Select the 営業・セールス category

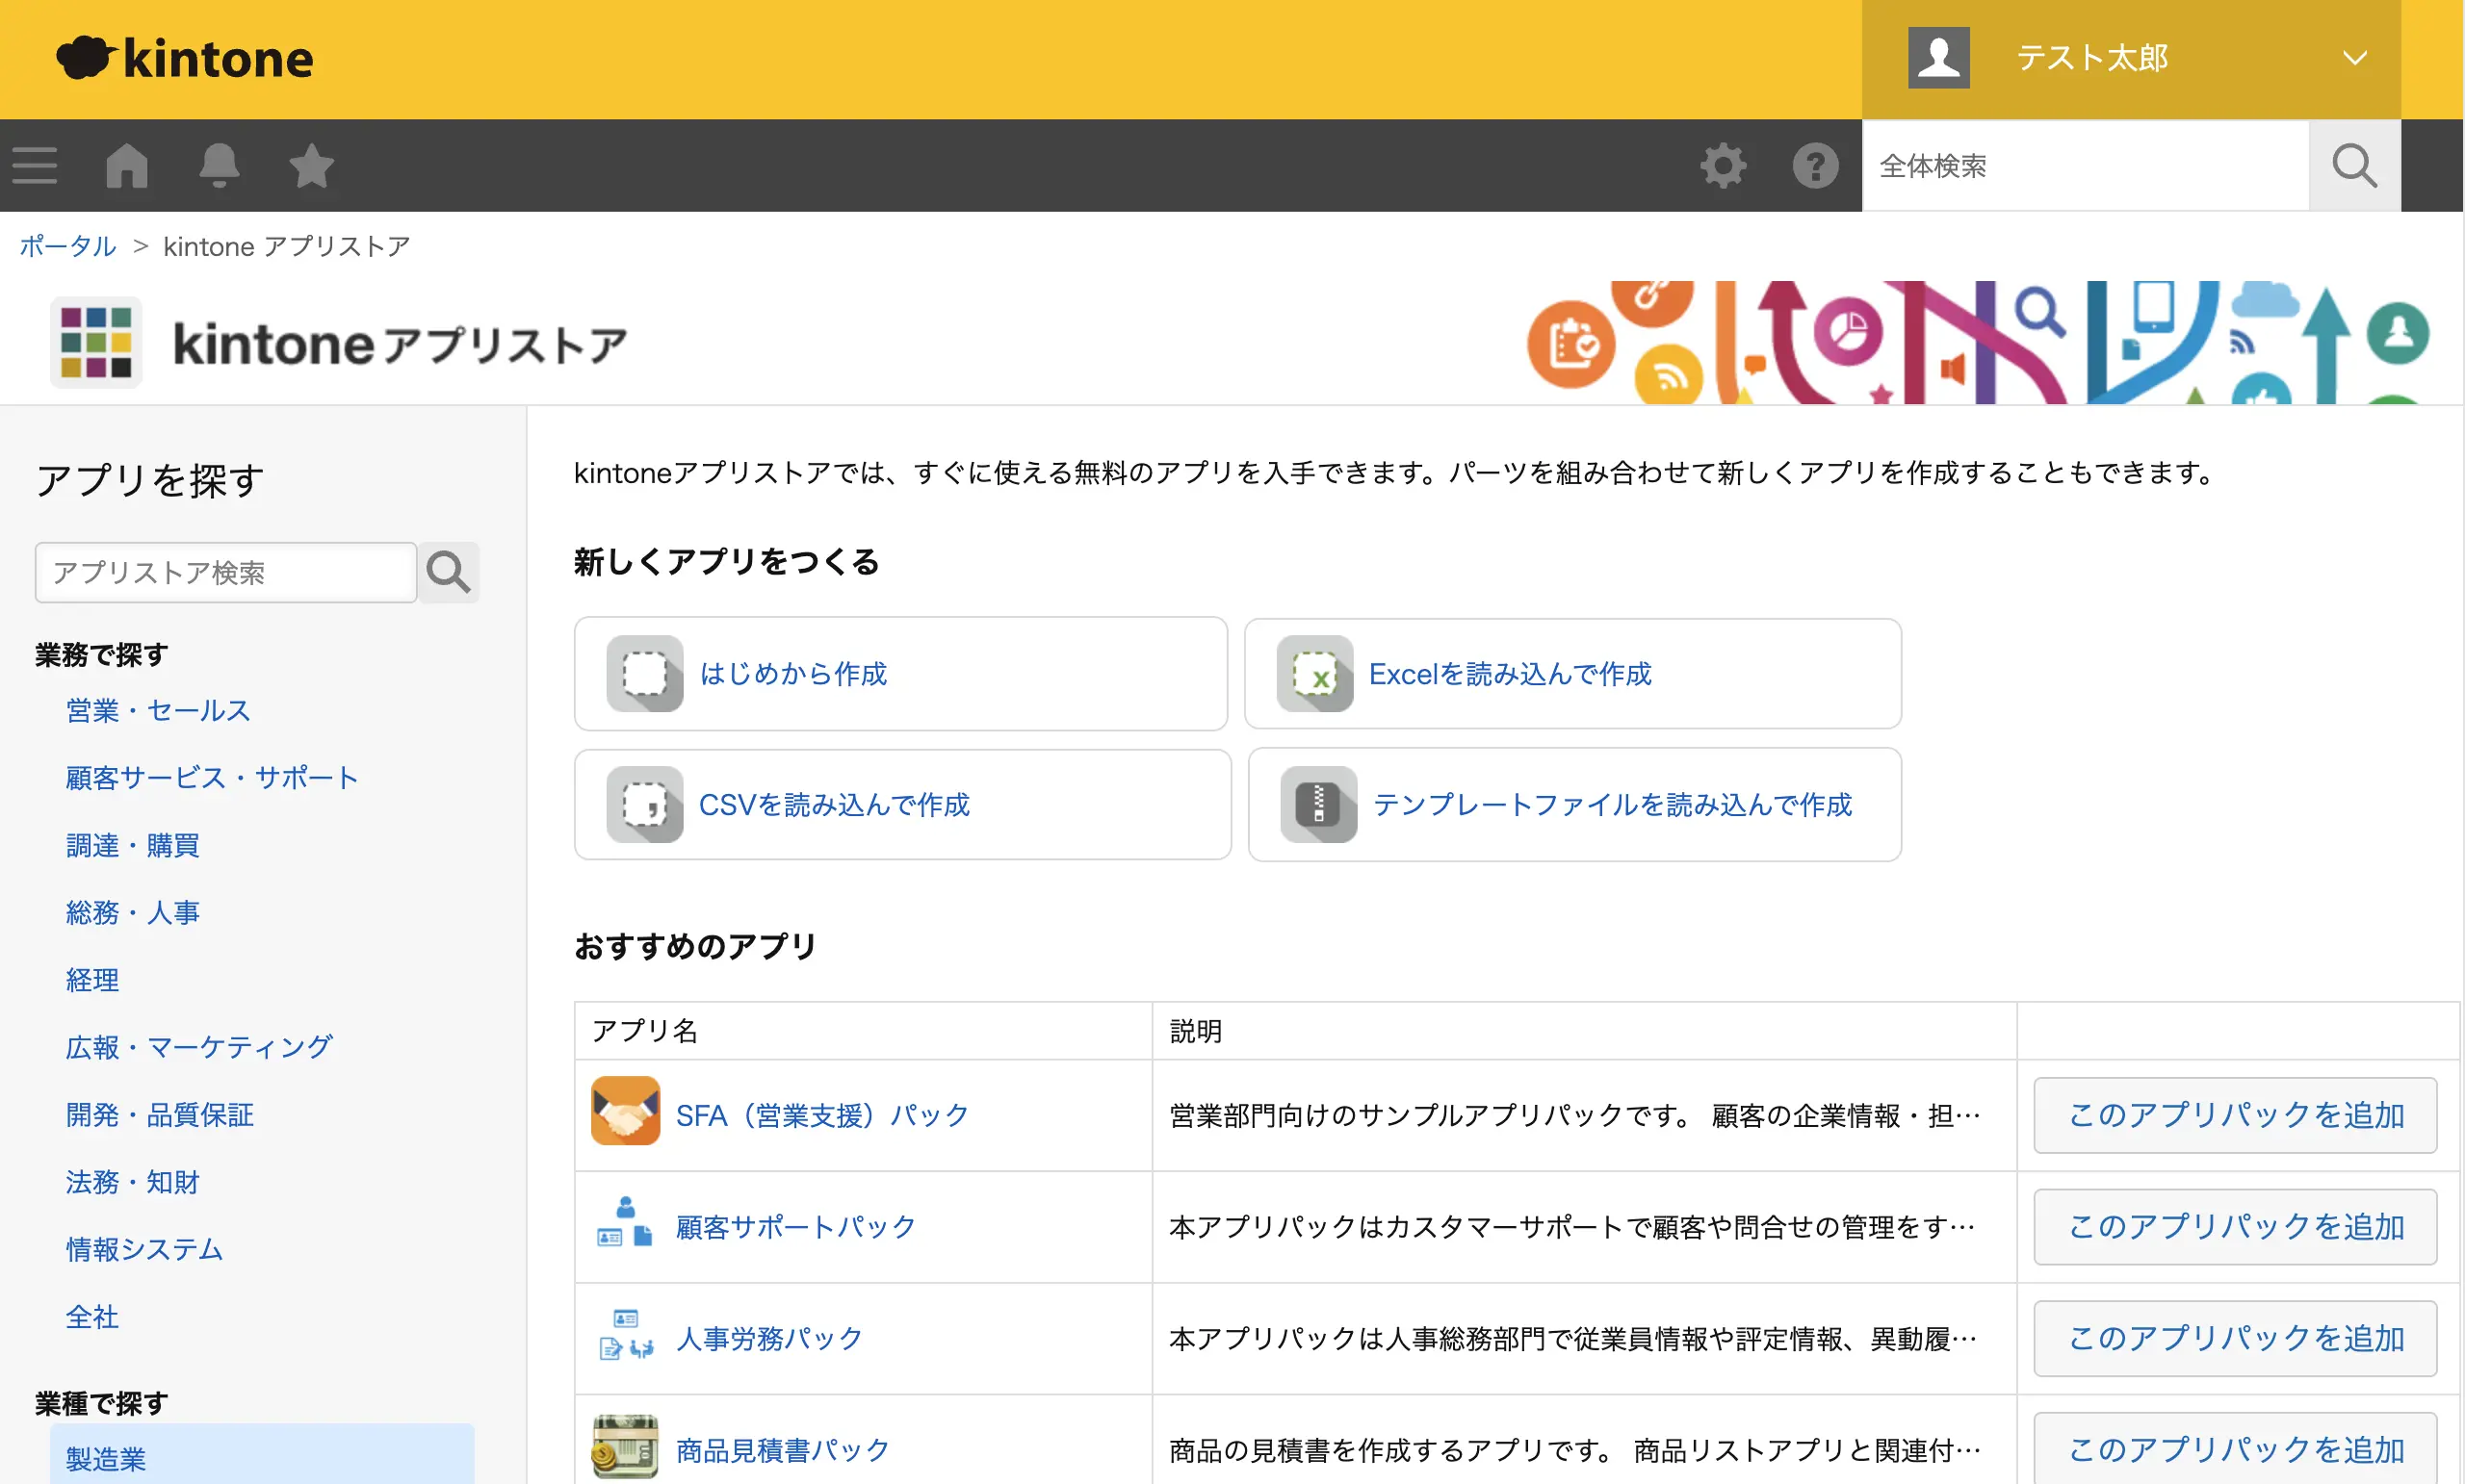click(158, 710)
